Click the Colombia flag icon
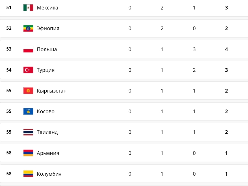This screenshot has width=248, height=186. coord(28,174)
